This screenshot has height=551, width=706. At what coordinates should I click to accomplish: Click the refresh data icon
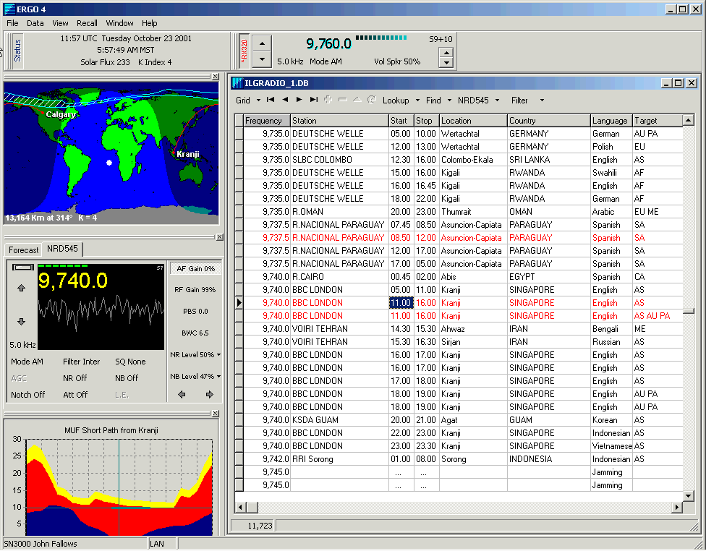click(372, 100)
